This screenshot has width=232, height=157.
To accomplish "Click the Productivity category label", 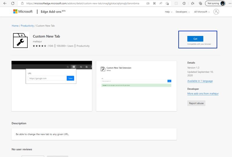I will (x=83, y=46).
